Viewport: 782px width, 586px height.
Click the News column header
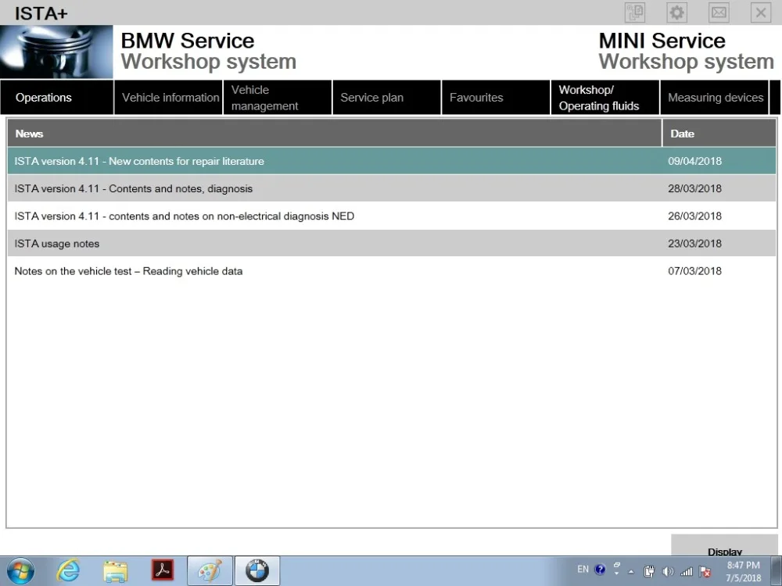334,133
